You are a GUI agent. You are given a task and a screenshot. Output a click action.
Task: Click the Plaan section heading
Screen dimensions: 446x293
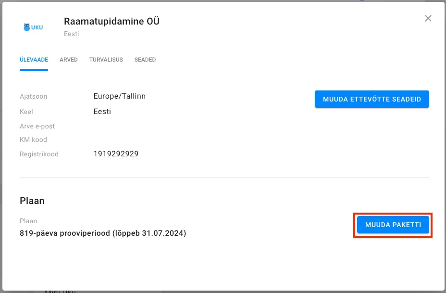click(32, 201)
